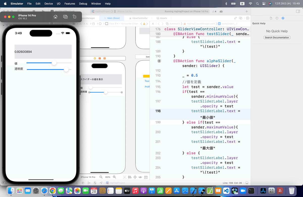Click Search Documentation button

(277, 37)
